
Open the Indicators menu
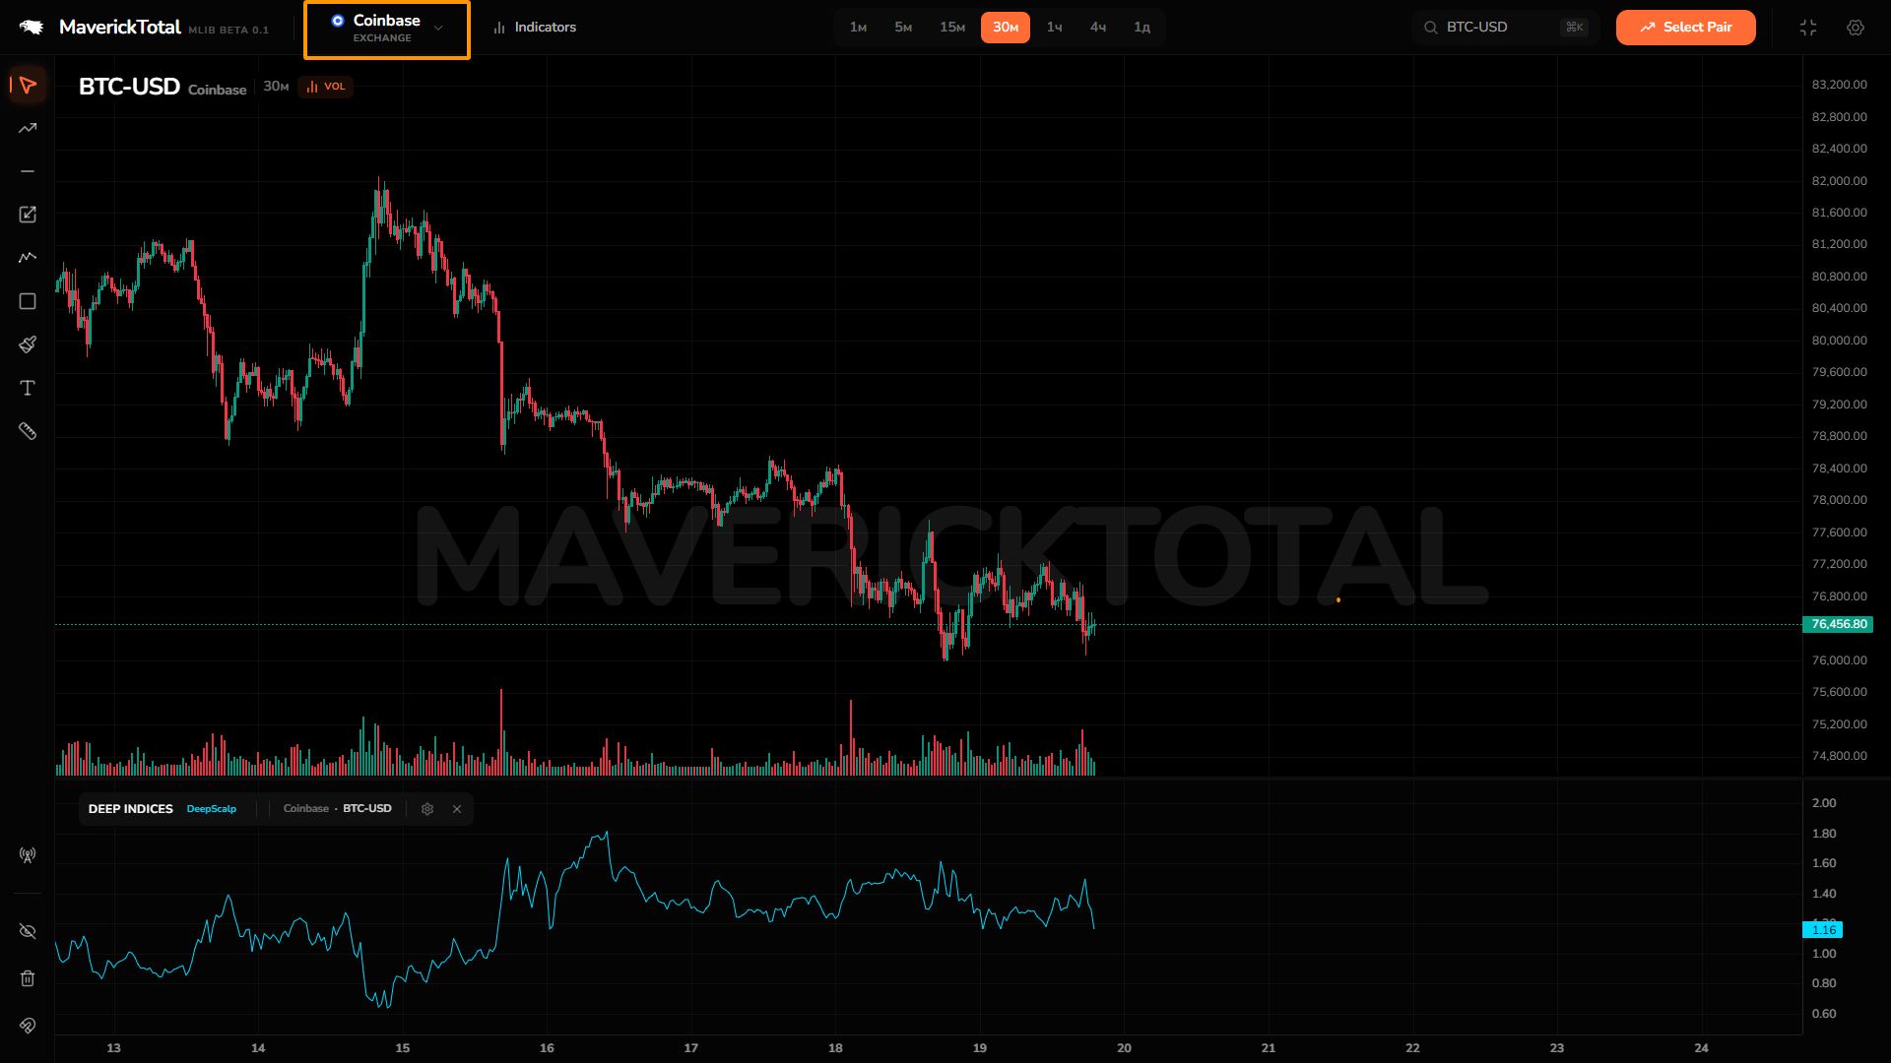pyautogui.click(x=535, y=28)
